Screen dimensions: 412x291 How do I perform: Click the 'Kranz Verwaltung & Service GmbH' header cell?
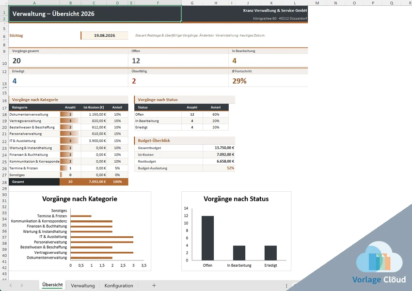click(275, 11)
